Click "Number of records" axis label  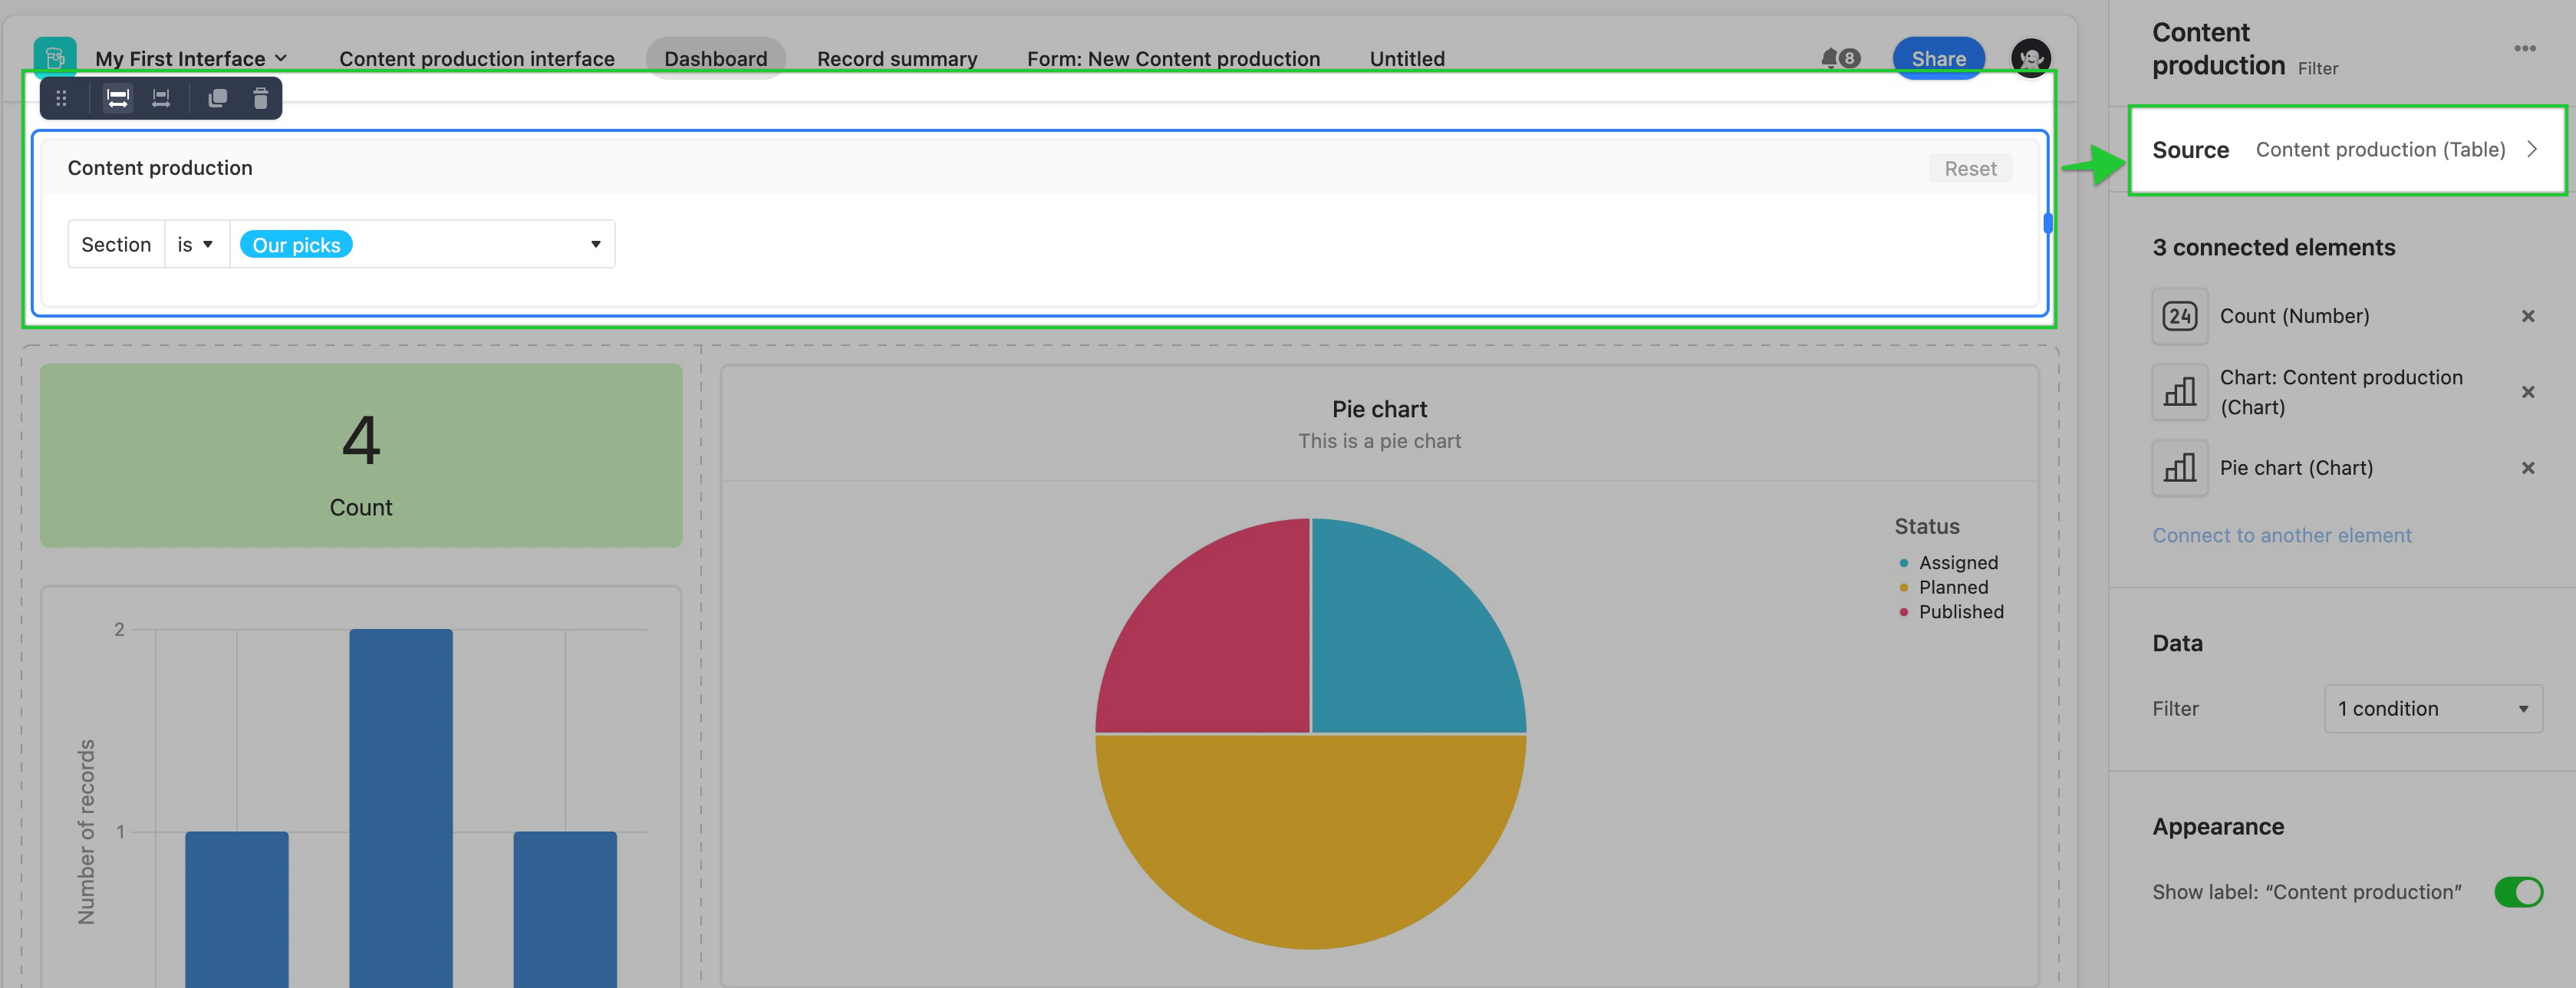coord(87,832)
